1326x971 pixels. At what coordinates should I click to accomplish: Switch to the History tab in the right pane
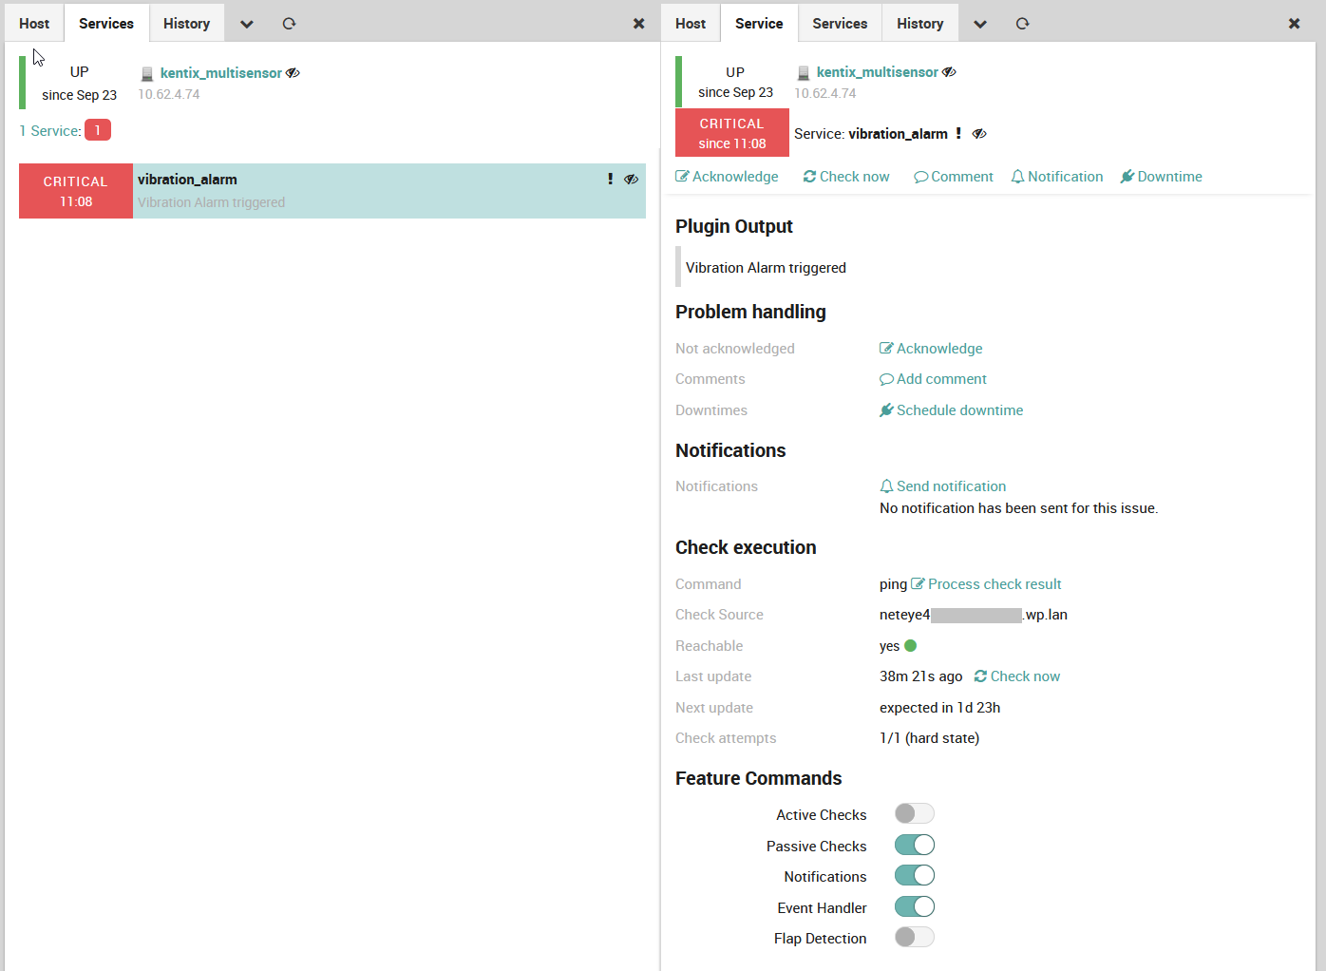919,23
